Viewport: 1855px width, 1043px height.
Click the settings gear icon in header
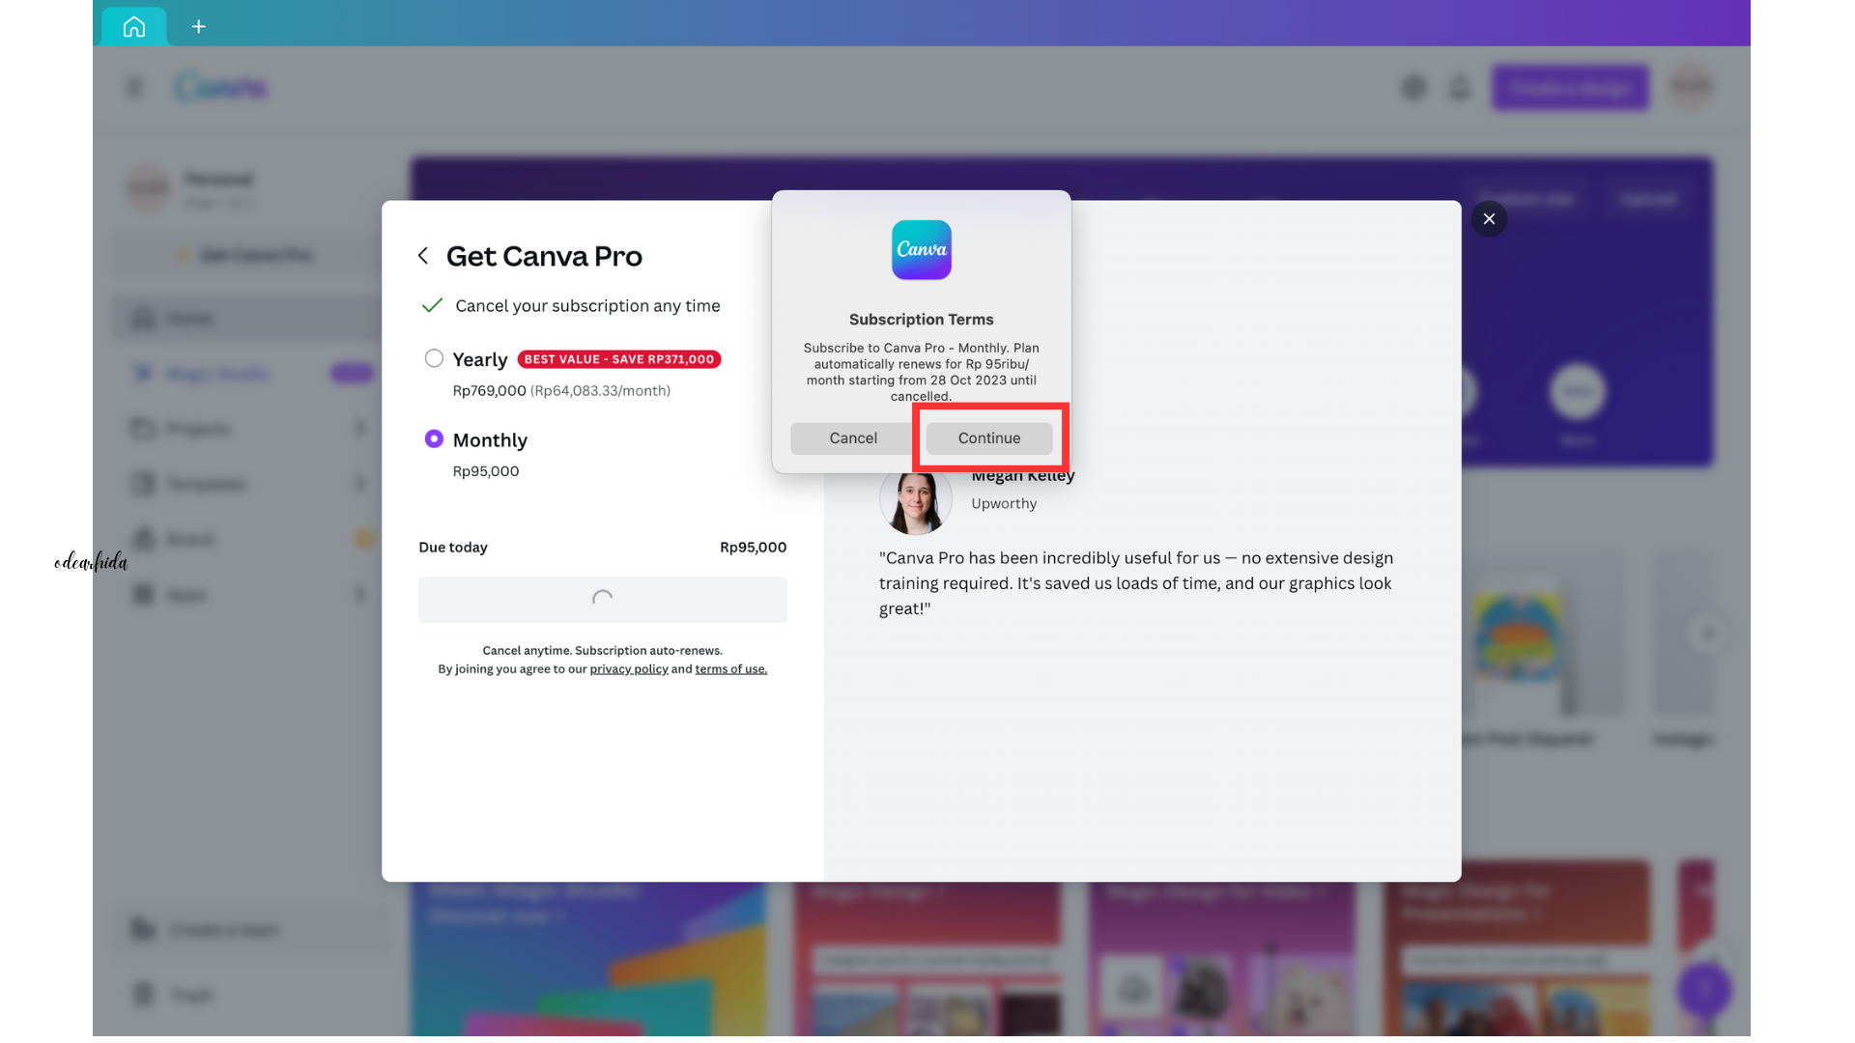pyautogui.click(x=1413, y=88)
